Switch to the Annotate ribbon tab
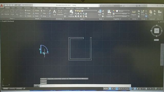This screenshot has height=92, width=164. point(19,8)
